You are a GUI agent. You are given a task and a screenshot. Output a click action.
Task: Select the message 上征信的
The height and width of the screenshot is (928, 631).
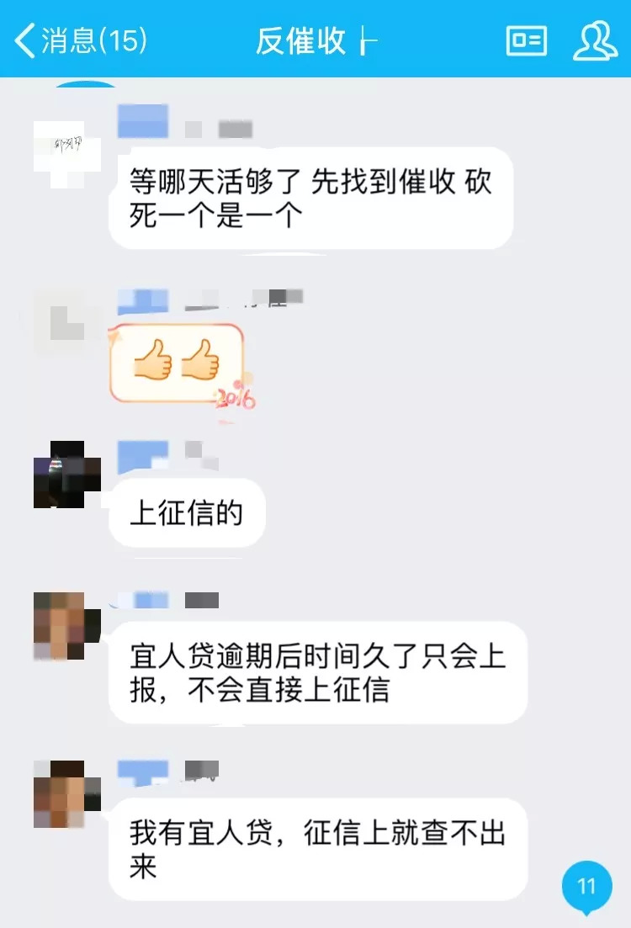tap(187, 512)
